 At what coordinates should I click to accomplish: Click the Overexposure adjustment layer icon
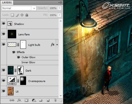click(12, 81)
